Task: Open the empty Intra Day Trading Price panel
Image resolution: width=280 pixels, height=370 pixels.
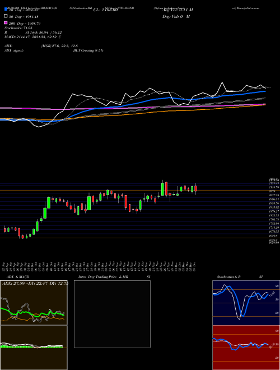Action: click(x=112, y=314)
